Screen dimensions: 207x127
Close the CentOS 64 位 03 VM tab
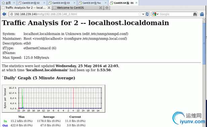tap(74, 3)
